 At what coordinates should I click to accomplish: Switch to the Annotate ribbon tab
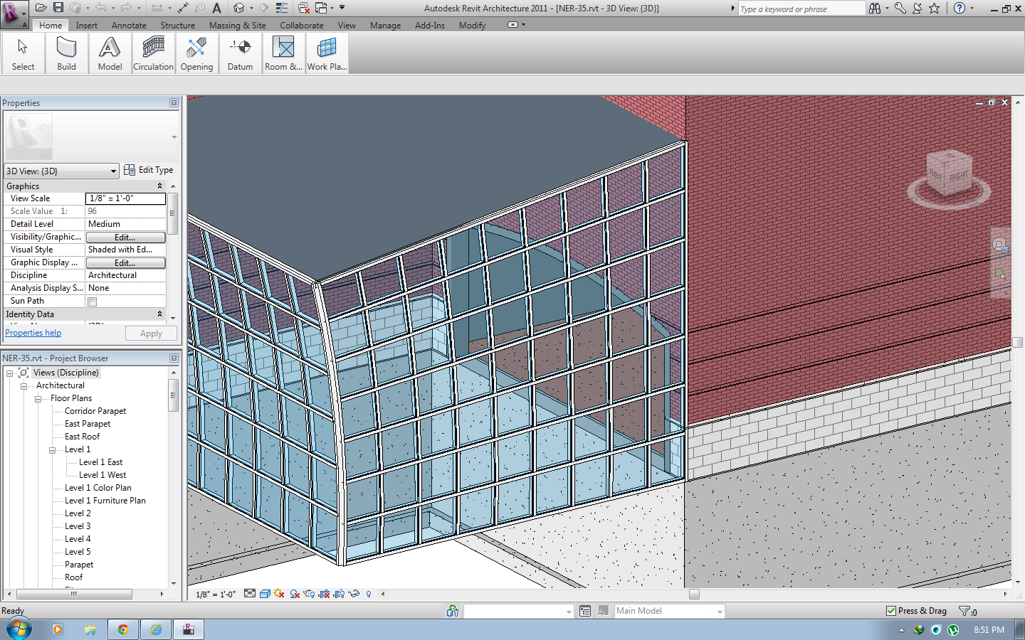[129, 26]
